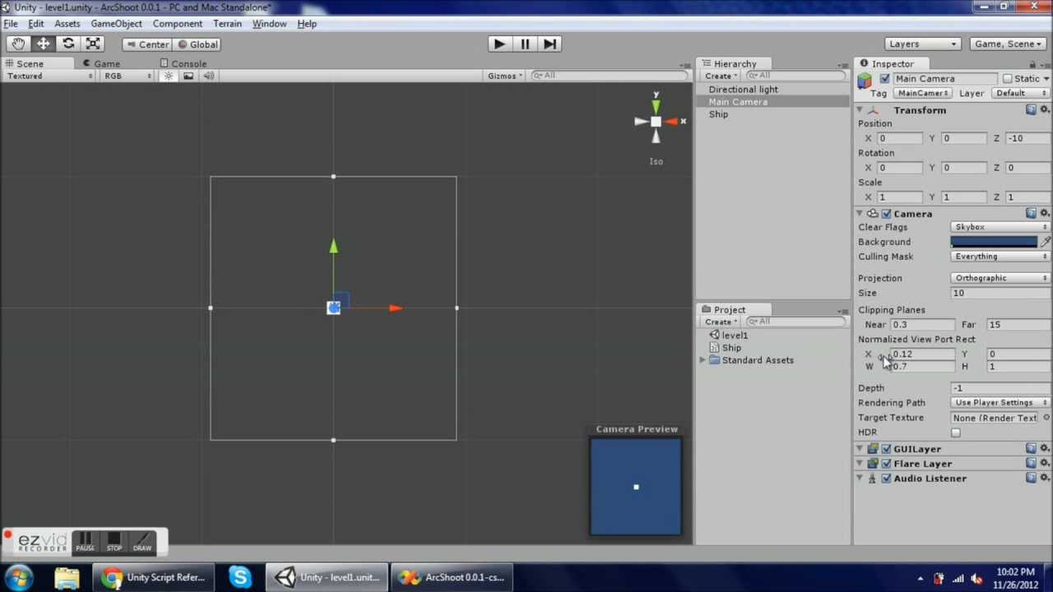This screenshot has height=592, width=1053.
Task: Toggle Camera component enabled checkbox
Action: (887, 214)
